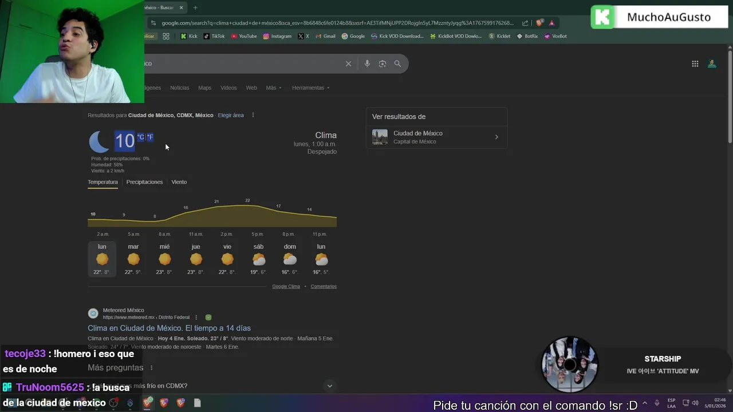Click the browser address bar URL
733x412 pixels.
tap(338, 23)
